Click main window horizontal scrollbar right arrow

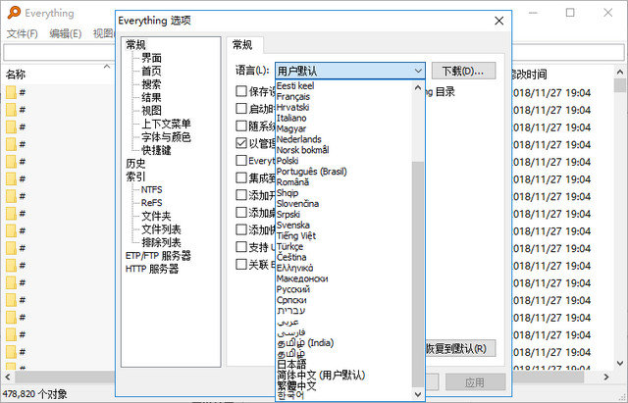606,377
